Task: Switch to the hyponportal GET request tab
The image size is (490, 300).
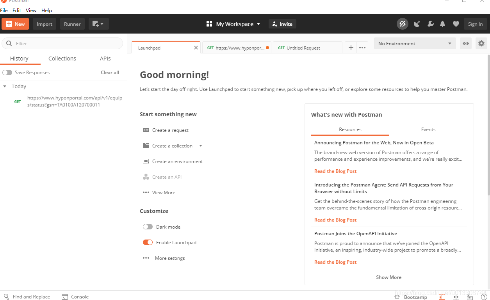Action: (x=237, y=48)
